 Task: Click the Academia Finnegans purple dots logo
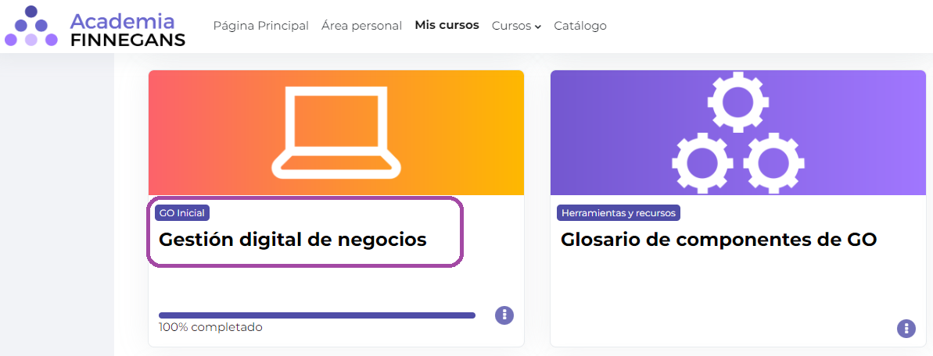pos(31,27)
